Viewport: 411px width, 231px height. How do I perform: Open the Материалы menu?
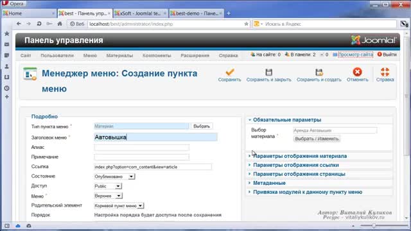[119, 56]
